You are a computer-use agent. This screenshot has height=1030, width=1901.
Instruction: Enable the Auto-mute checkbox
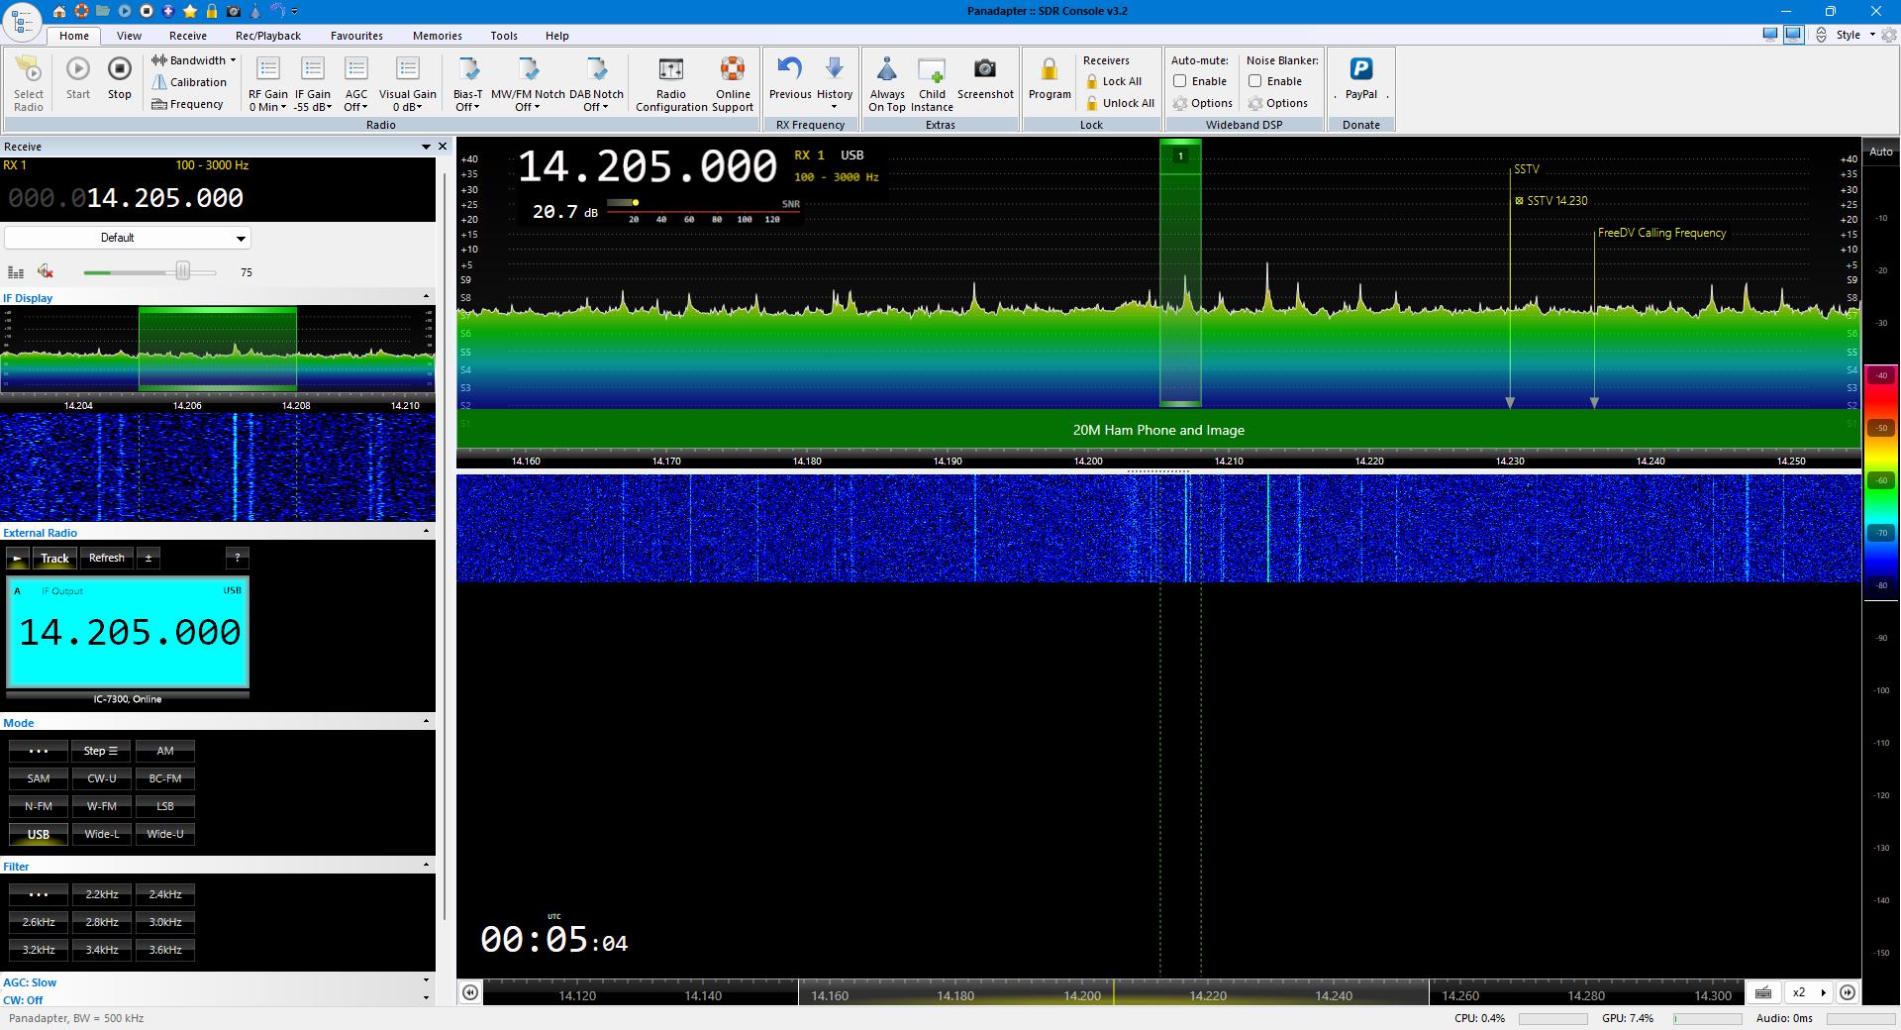(1179, 81)
